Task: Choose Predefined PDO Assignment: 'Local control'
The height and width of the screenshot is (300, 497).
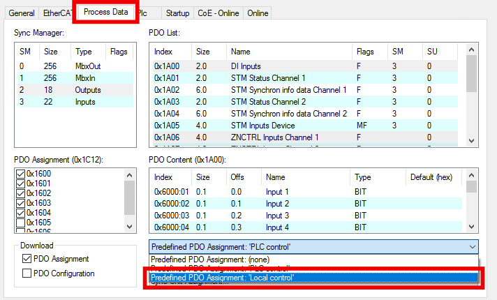Action: coord(313,278)
